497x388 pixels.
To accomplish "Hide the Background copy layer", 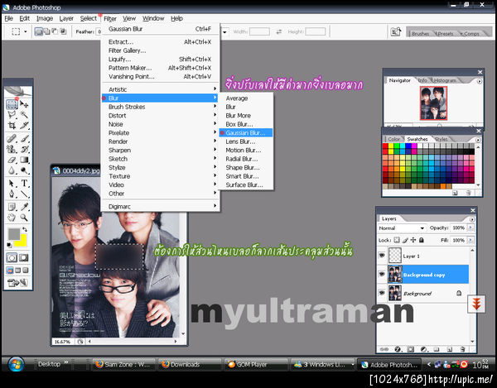I will tap(382, 274).
